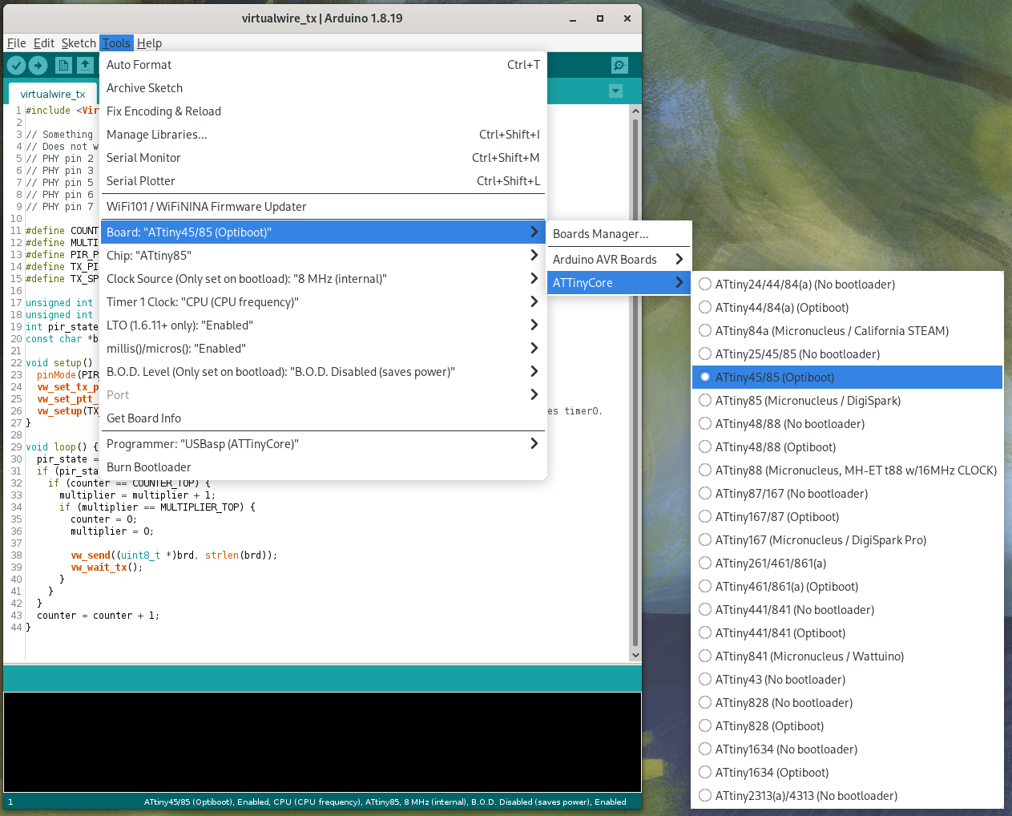Image resolution: width=1012 pixels, height=816 pixels.
Task: Click Burn Bootloader
Action: pyautogui.click(x=323, y=467)
